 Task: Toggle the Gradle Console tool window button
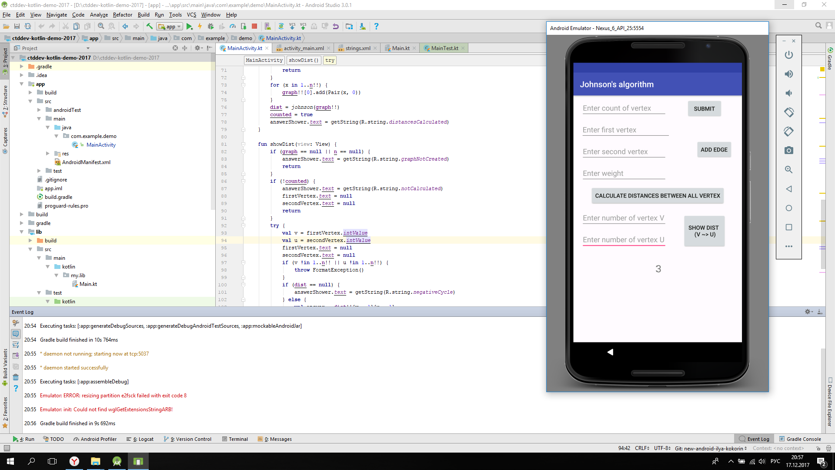tap(800, 439)
